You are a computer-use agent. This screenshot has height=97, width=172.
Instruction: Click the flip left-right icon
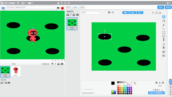point(156,13)
